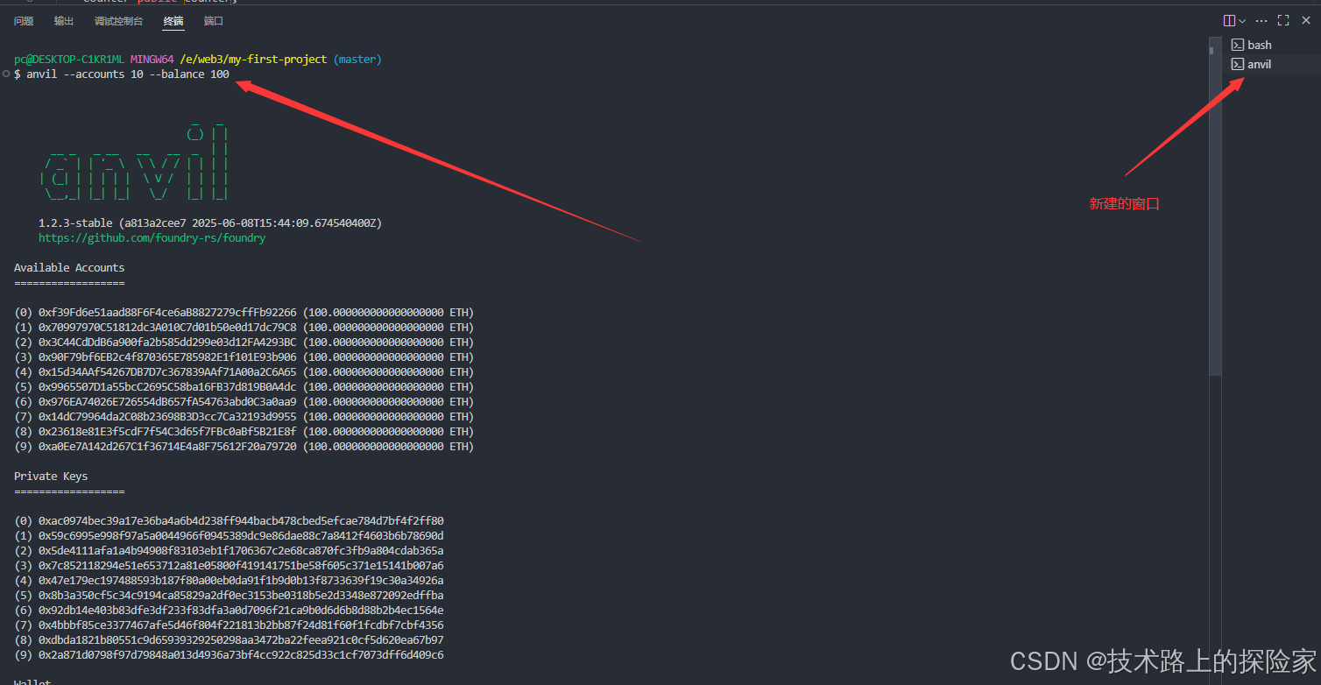The height and width of the screenshot is (685, 1321).
Task: Click account (7) address 0x14dC7996...
Action: (167, 417)
